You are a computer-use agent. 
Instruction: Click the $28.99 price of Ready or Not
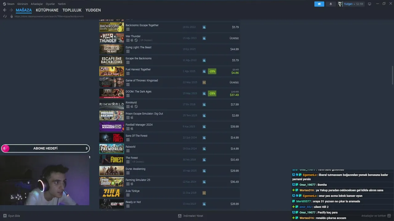235,204
